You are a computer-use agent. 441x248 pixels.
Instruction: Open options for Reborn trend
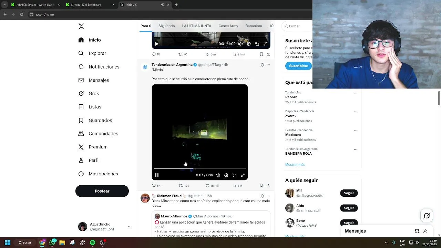(356, 93)
